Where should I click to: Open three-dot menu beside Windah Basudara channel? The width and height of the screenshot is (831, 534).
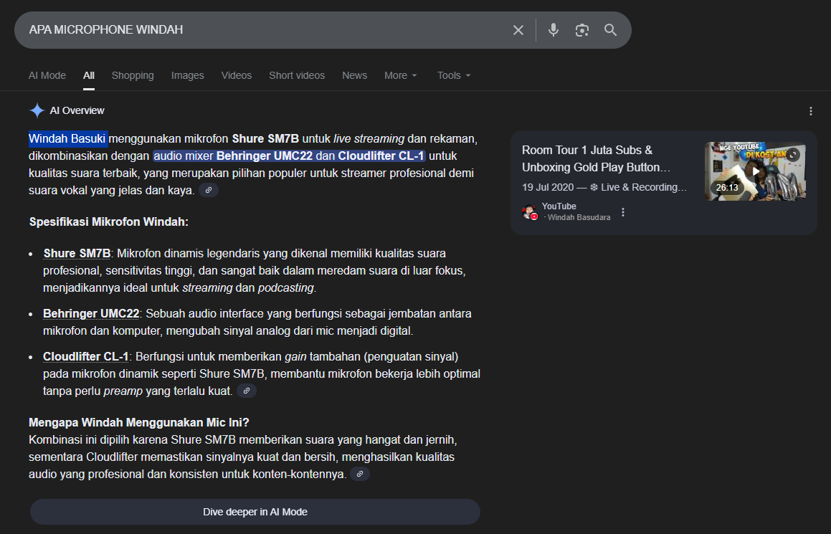[x=623, y=212]
